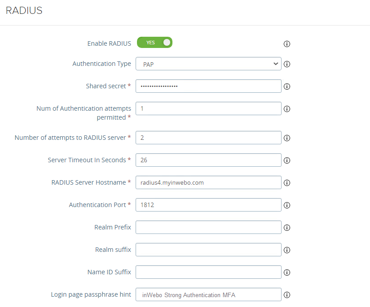This screenshot has width=370, height=307.
Task: Focus the empty Realm suffix field
Action: point(208,250)
